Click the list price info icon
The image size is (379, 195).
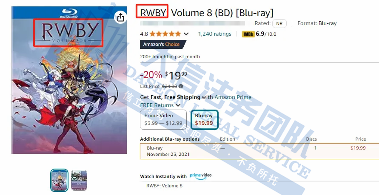point(181,86)
